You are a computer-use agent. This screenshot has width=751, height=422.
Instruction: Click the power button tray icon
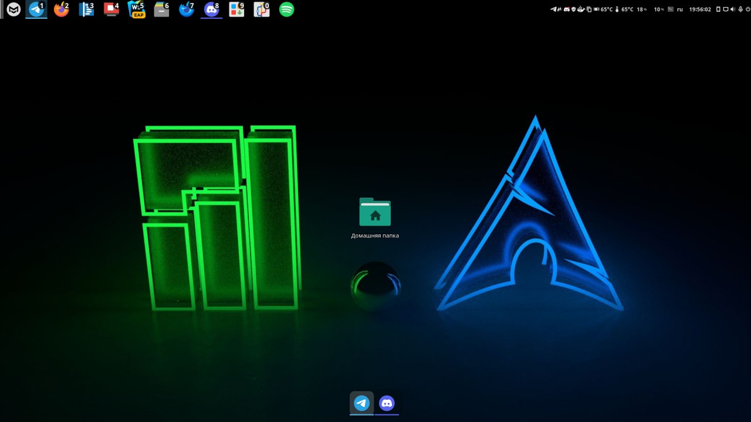tap(747, 9)
